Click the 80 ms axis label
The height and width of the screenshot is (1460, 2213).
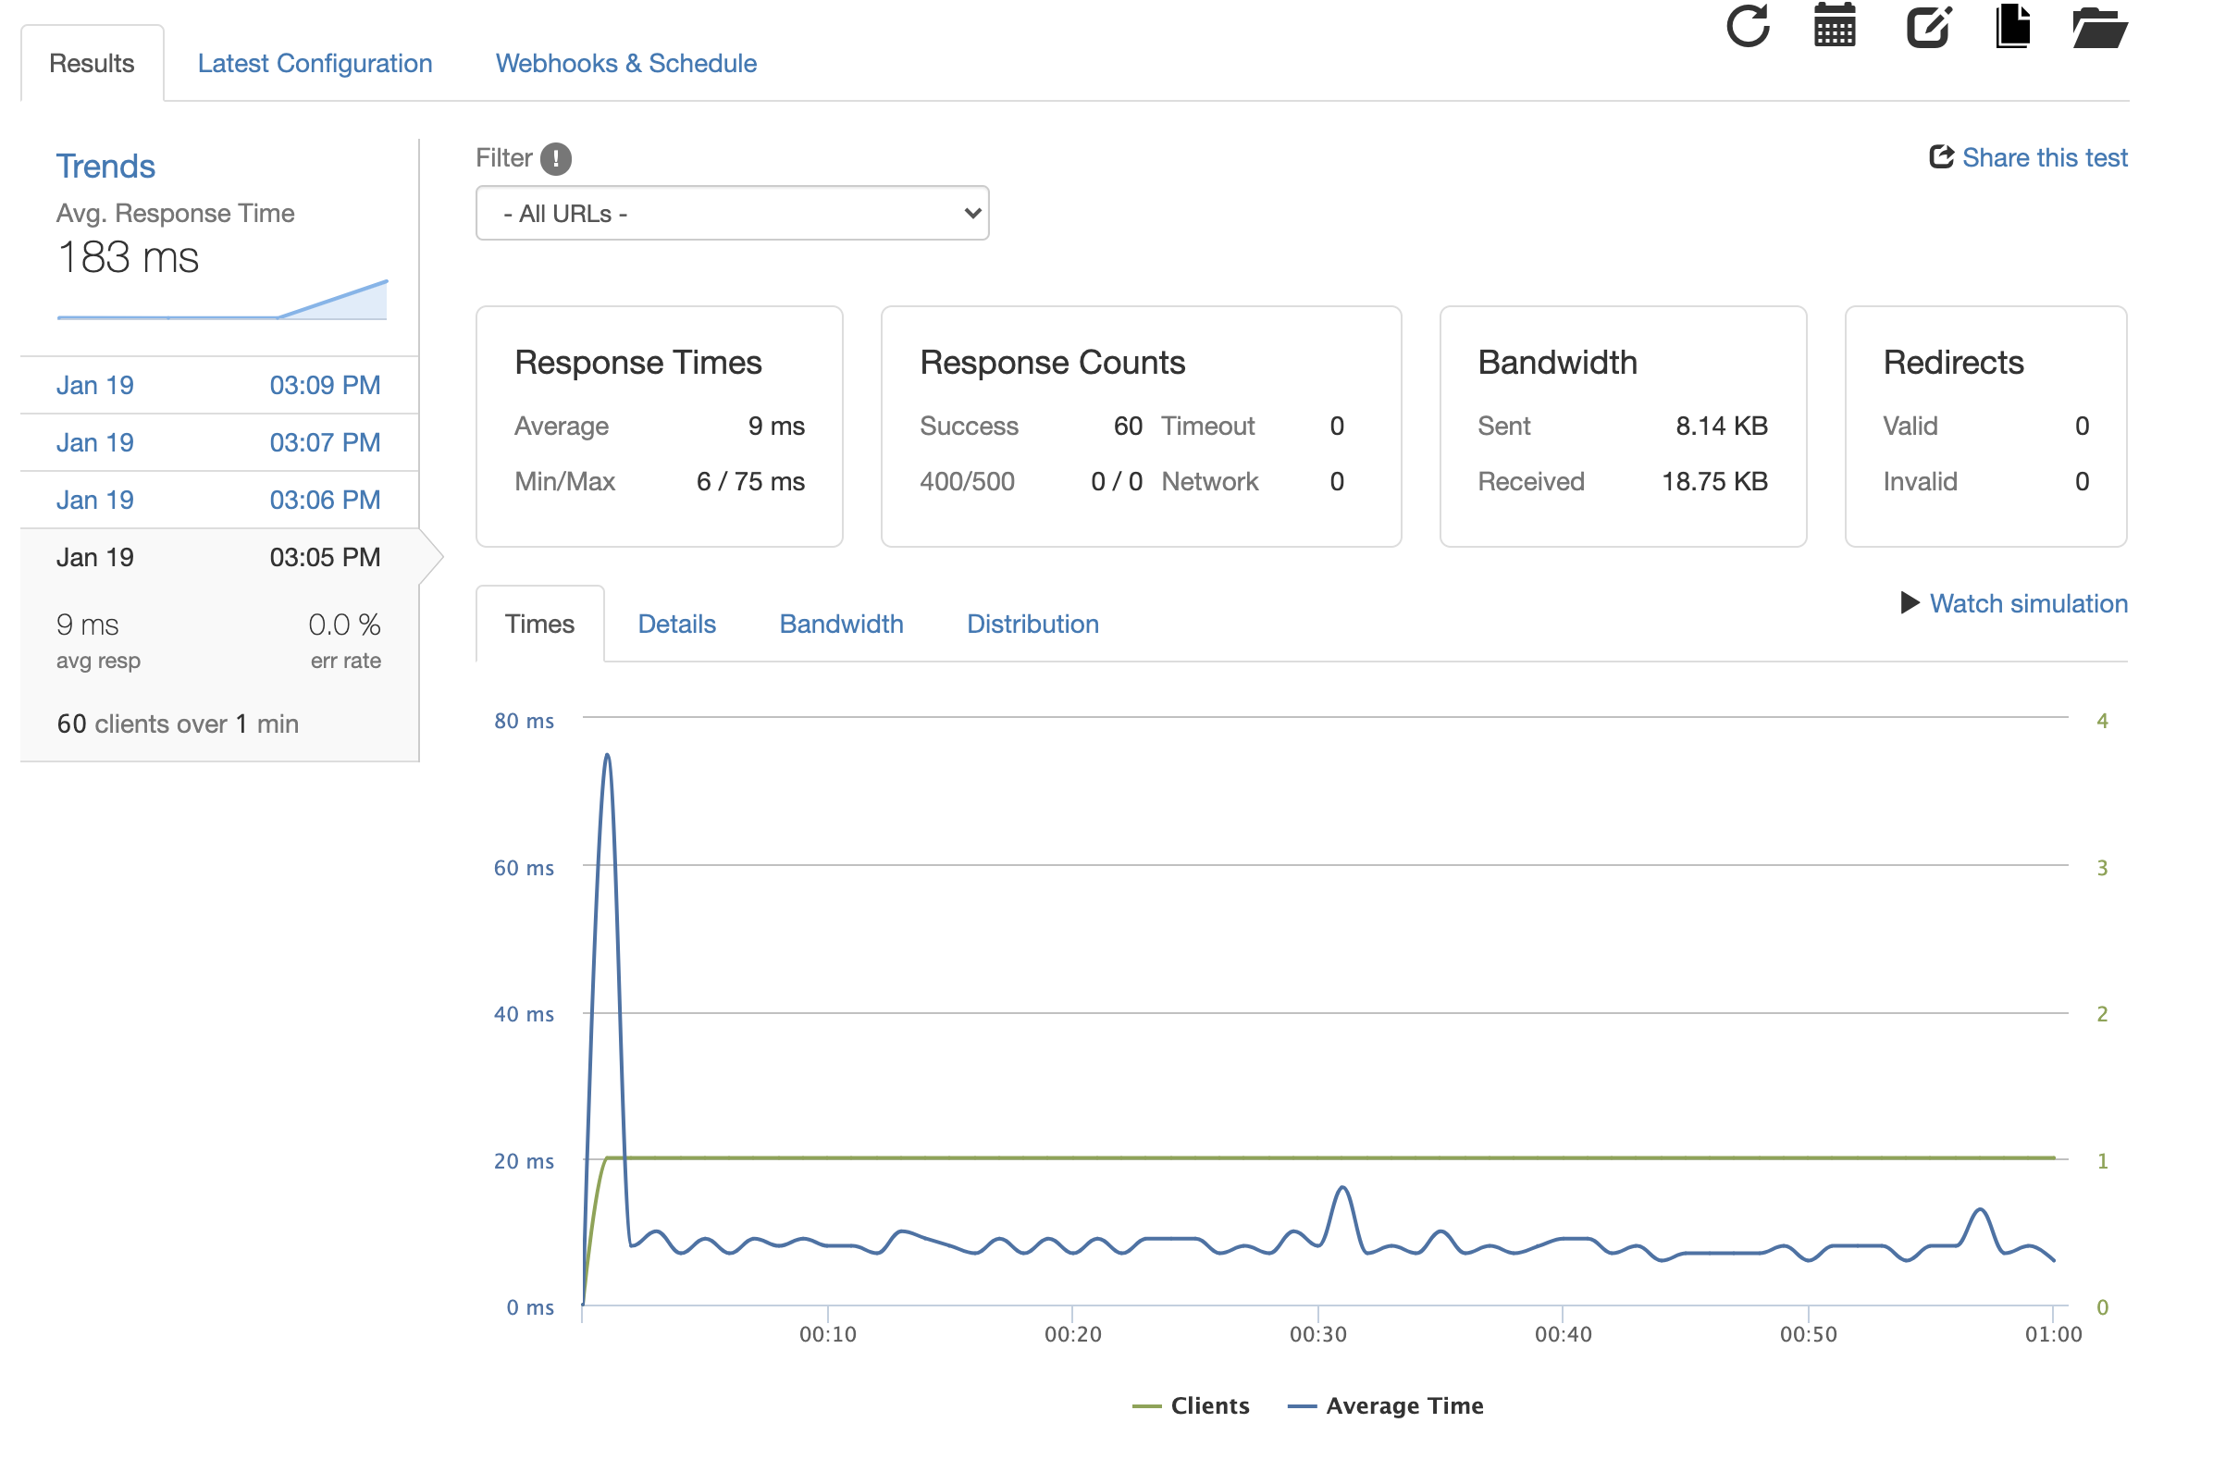pyautogui.click(x=524, y=721)
